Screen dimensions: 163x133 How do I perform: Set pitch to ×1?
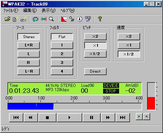coord(95,45)
